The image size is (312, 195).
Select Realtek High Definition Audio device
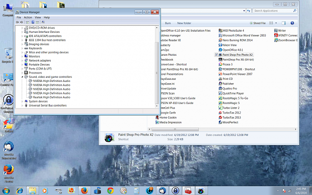[x=52, y=97]
